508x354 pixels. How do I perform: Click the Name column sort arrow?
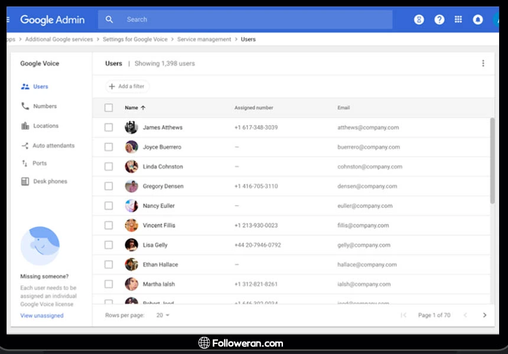143,108
